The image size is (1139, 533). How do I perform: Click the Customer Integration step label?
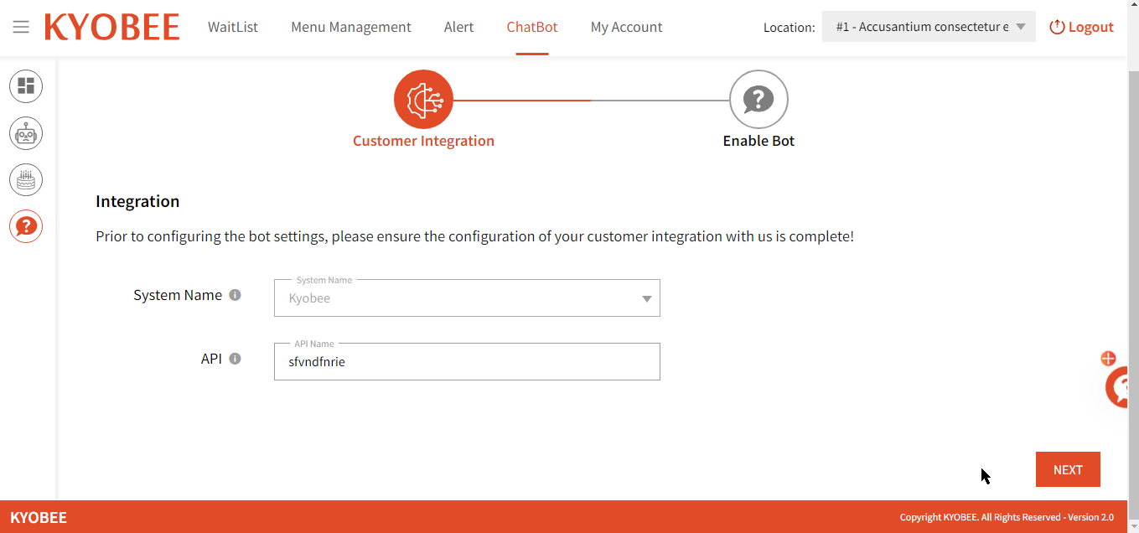(423, 141)
